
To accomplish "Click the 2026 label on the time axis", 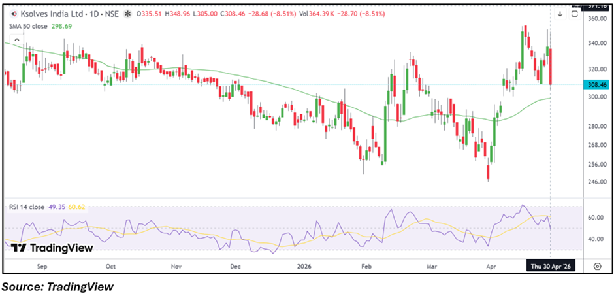I will click(304, 267).
